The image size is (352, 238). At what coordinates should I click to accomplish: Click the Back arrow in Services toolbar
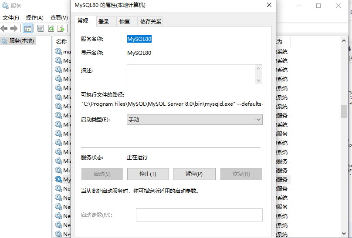(x=4, y=28)
